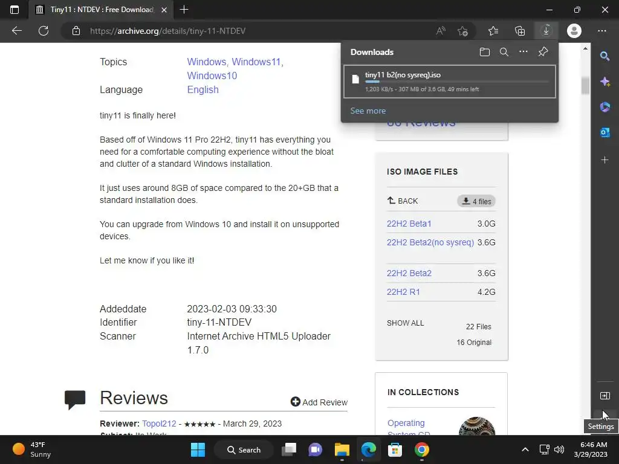Image resolution: width=619 pixels, height=464 pixels.
Task: Add a sidebar app with plus icon
Action: pyautogui.click(x=604, y=159)
